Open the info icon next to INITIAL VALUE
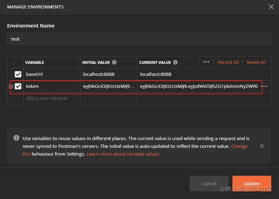The image size is (279, 199). pyautogui.click(x=114, y=62)
